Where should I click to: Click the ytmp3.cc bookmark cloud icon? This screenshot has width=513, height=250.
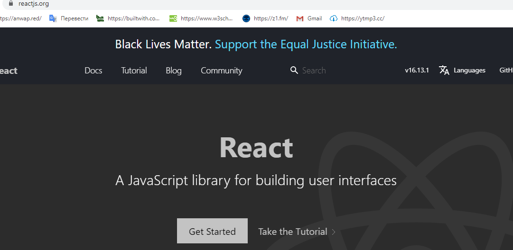pos(334,18)
